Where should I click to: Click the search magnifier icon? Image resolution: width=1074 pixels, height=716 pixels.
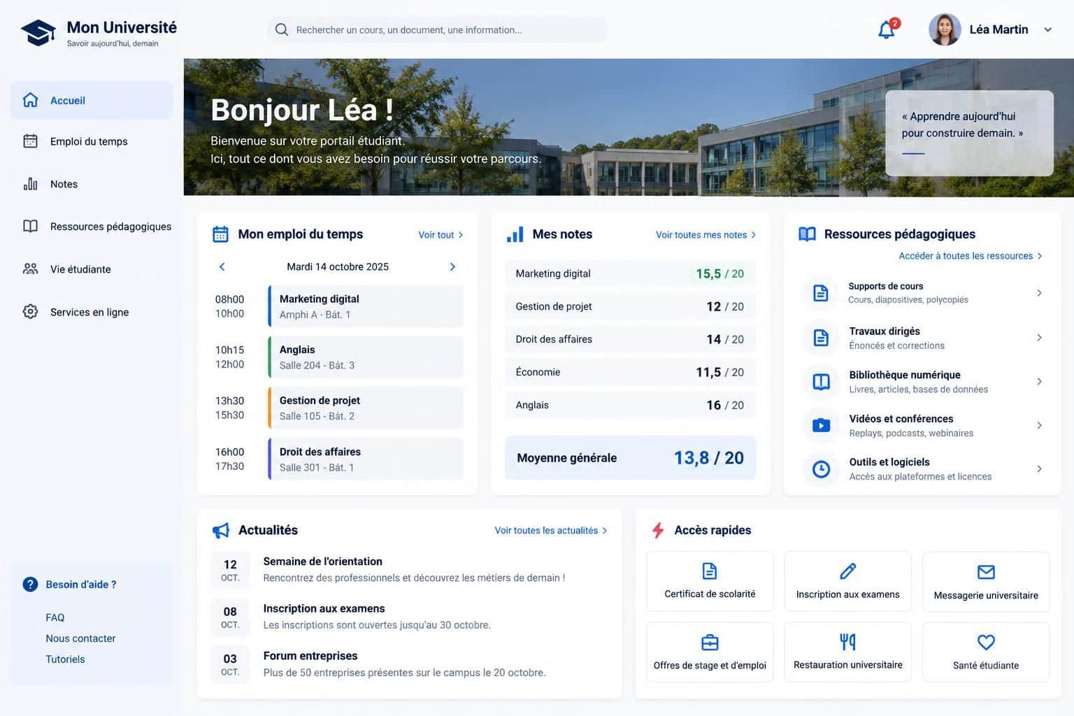point(281,29)
